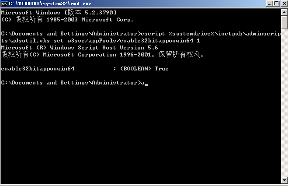Click the enable32bitapponwin64 output label
Screen dimensions: 288x186
coord(38,69)
